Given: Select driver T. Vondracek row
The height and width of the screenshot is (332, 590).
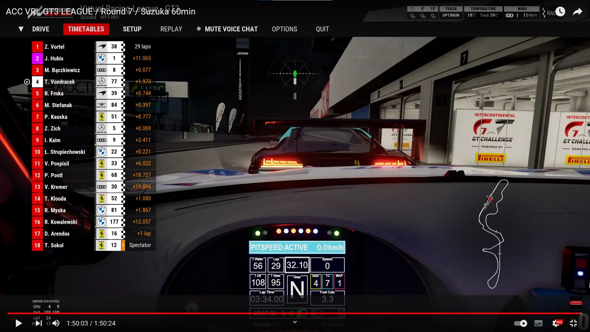Looking at the screenshot, I should tap(94, 82).
